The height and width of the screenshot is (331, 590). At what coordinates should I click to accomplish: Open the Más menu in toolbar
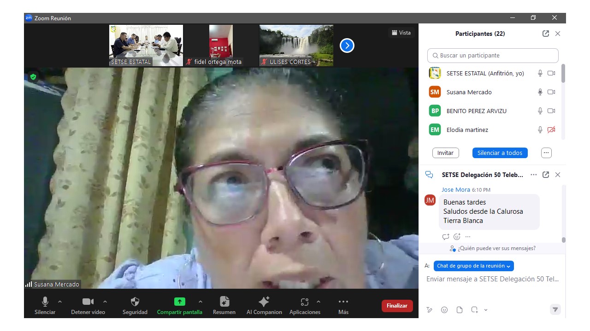pos(343,302)
